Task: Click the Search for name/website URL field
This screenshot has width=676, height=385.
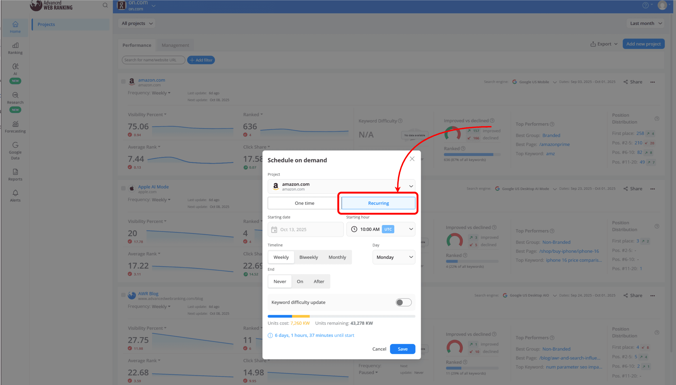Action: 153,60
